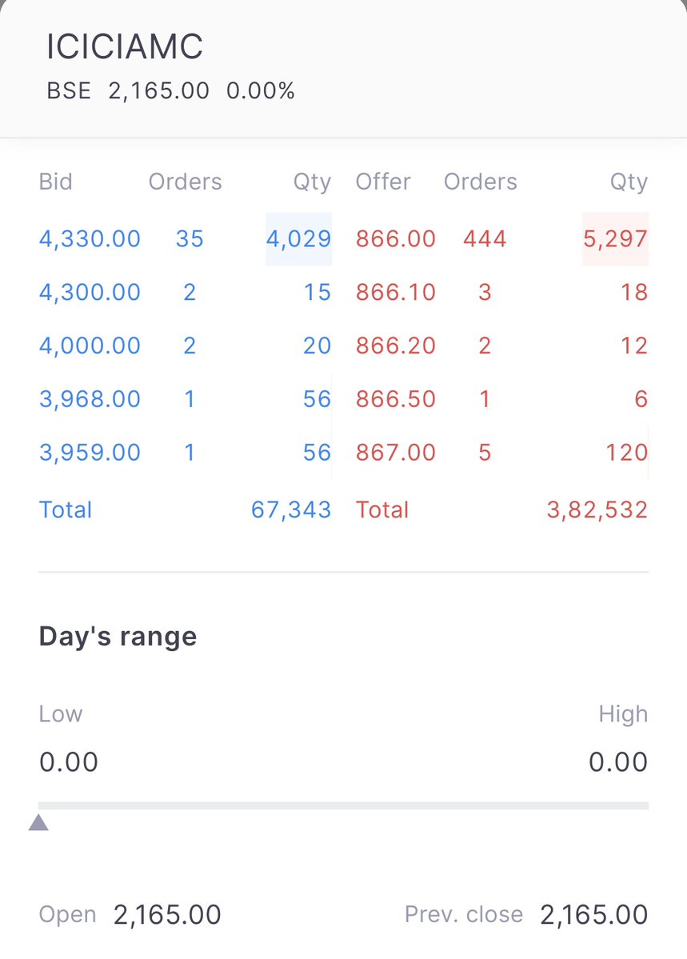Screen dimensions: 687x959
Task: Tap offer orders count 5
Action: (485, 453)
